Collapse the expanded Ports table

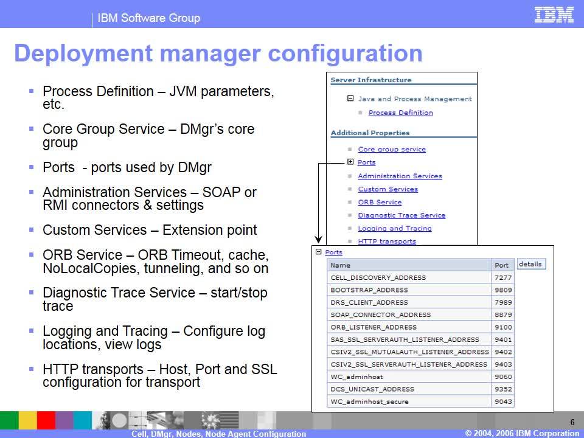pyautogui.click(x=318, y=252)
